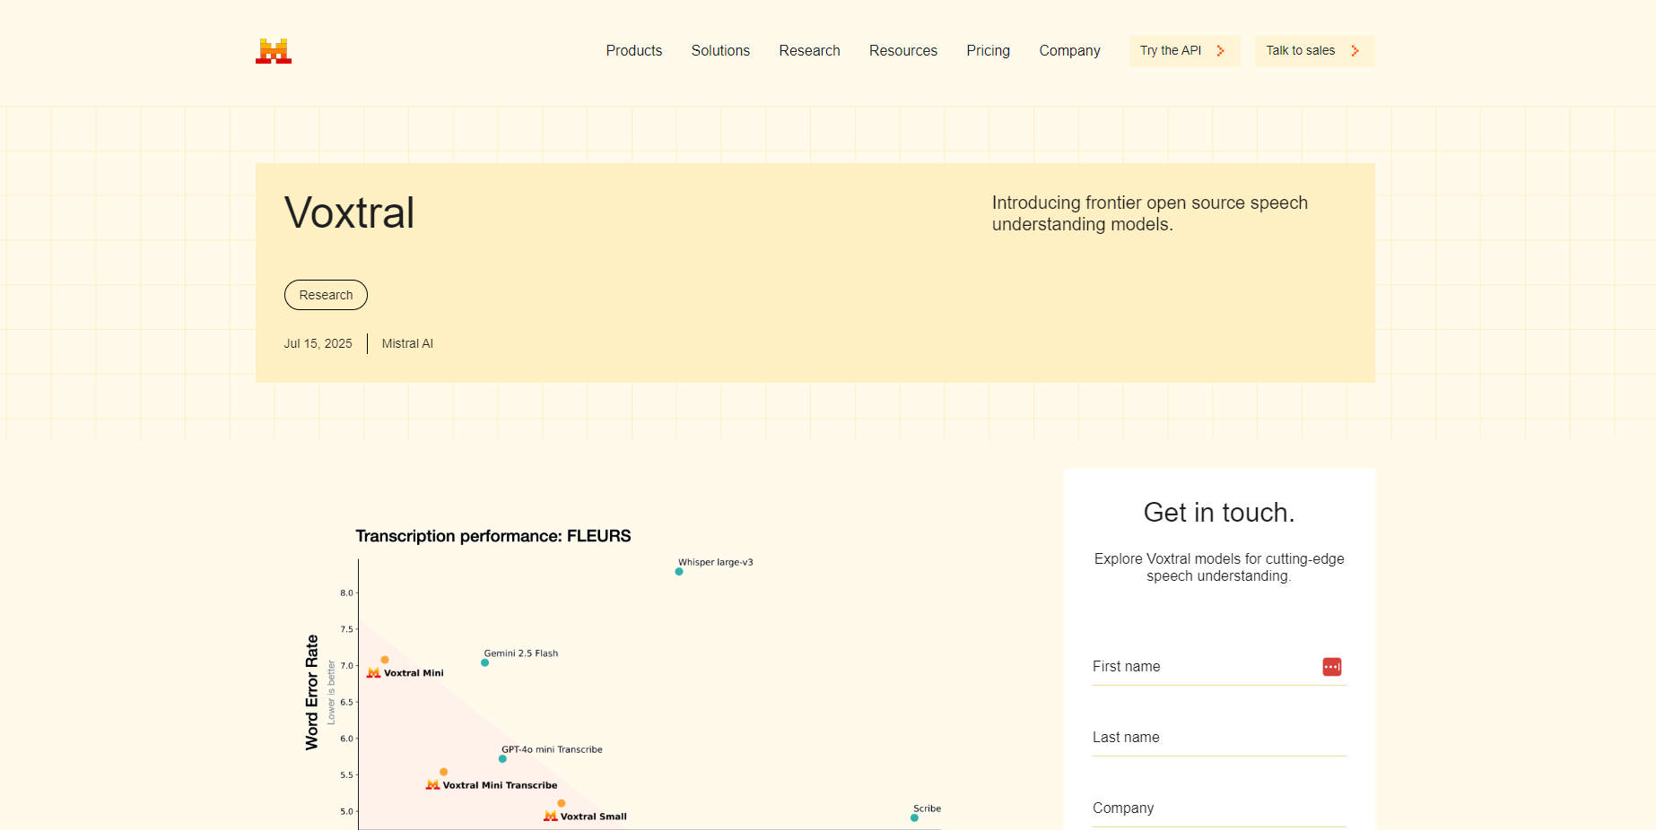Click the Research category tag
Screen dimensions: 1656x830
326,295
